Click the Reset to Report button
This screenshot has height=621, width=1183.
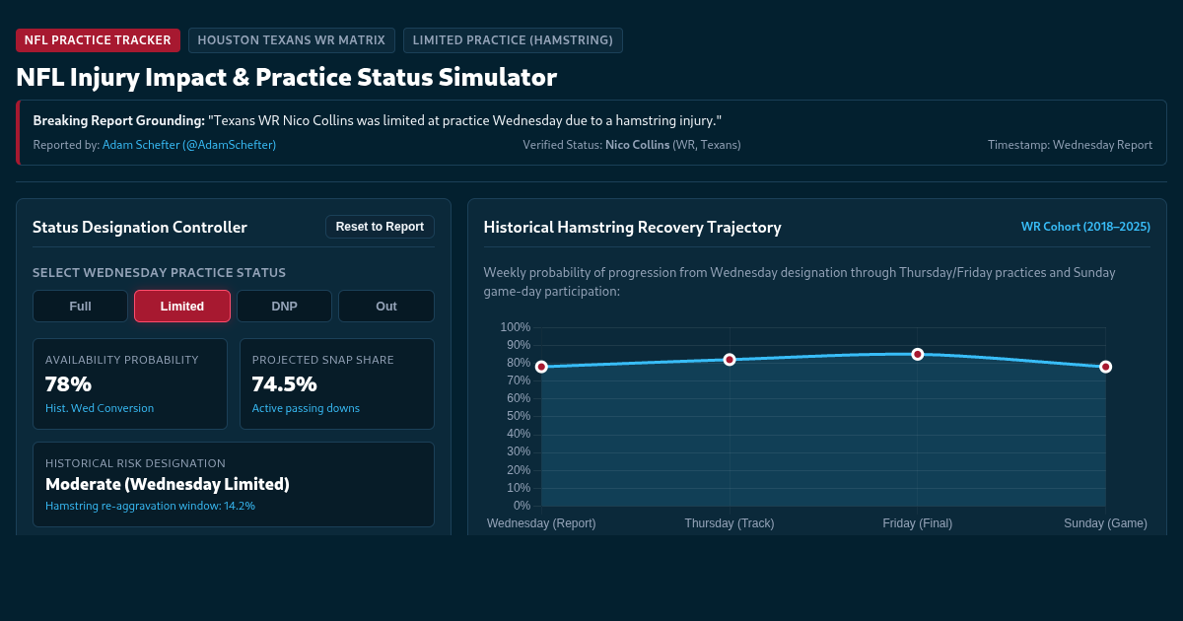pos(380,227)
